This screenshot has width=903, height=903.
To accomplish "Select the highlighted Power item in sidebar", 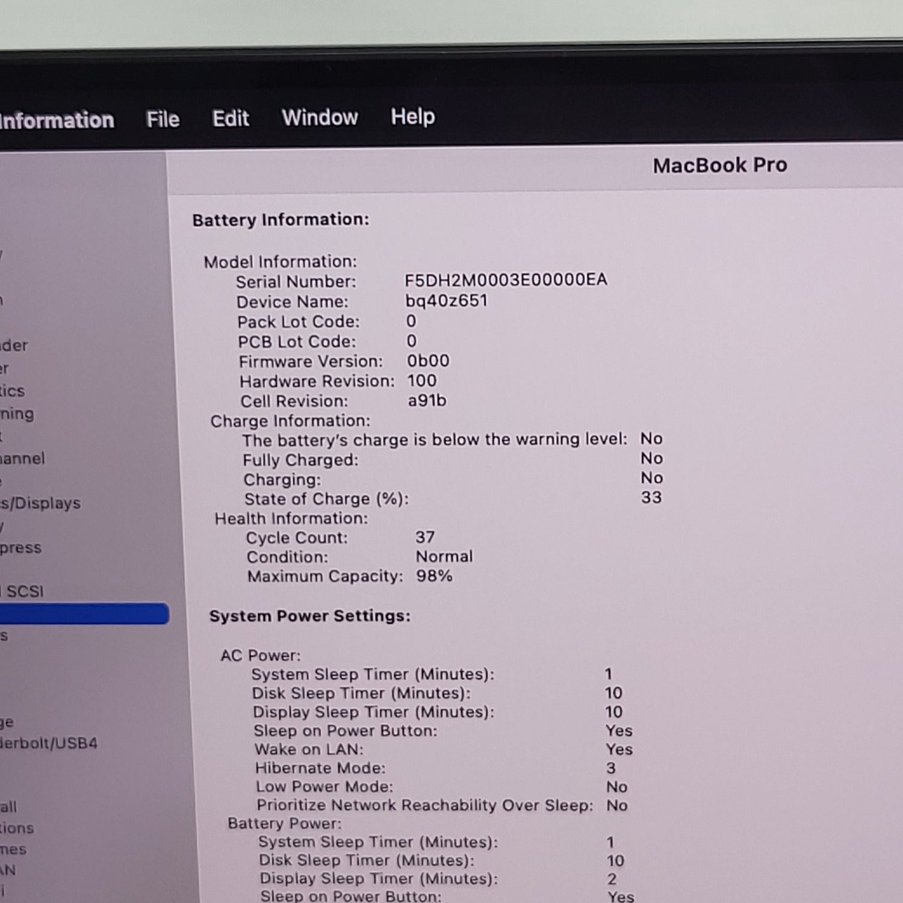I will tap(84, 614).
